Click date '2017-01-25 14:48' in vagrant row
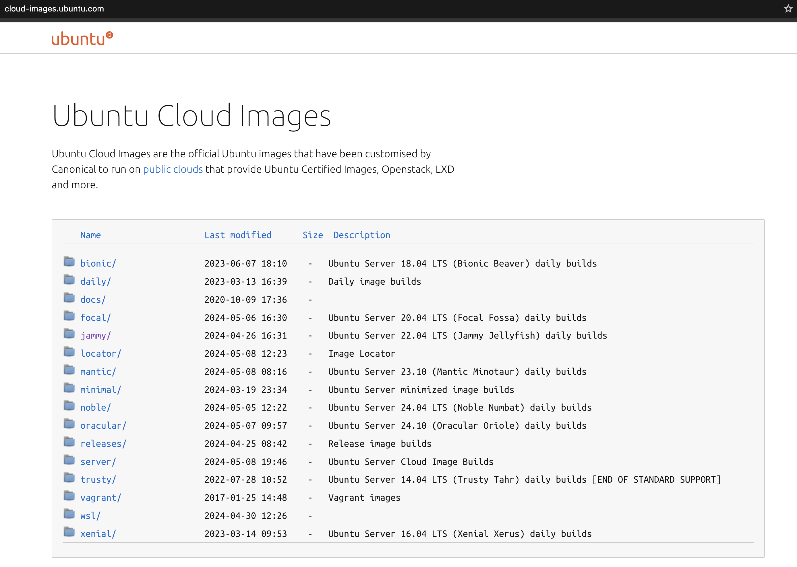 coord(245,498)
